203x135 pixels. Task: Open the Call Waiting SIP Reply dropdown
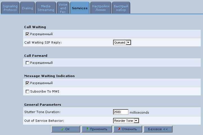[122, 42]
